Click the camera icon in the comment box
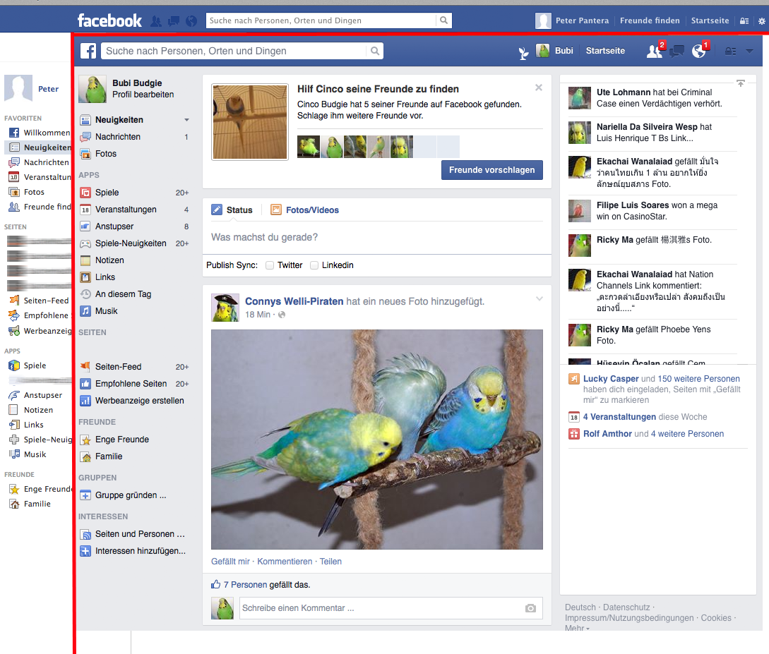This screenshot has height=654, width=769. click(530, 608)
